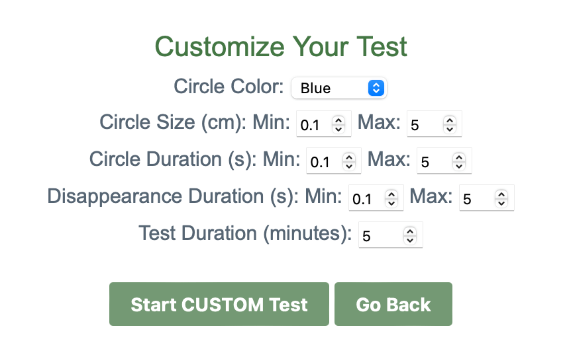The height and width of the screenshot is (349, 567).
Task: Select the Disappearance Duration Max input field
Action: 476,198
